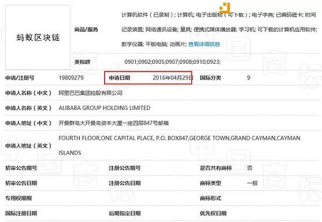Select the registration number 19809279
322x222 pixels.
[71, 78]
